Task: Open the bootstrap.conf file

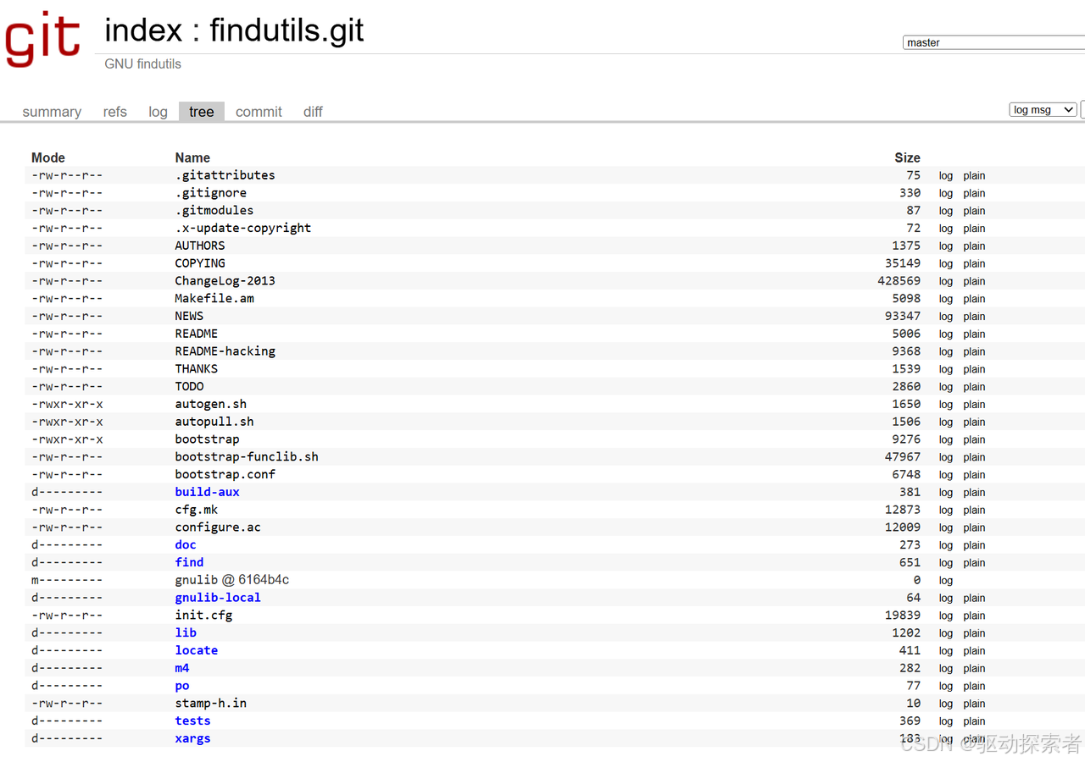Action: click(x=225, y=474)
